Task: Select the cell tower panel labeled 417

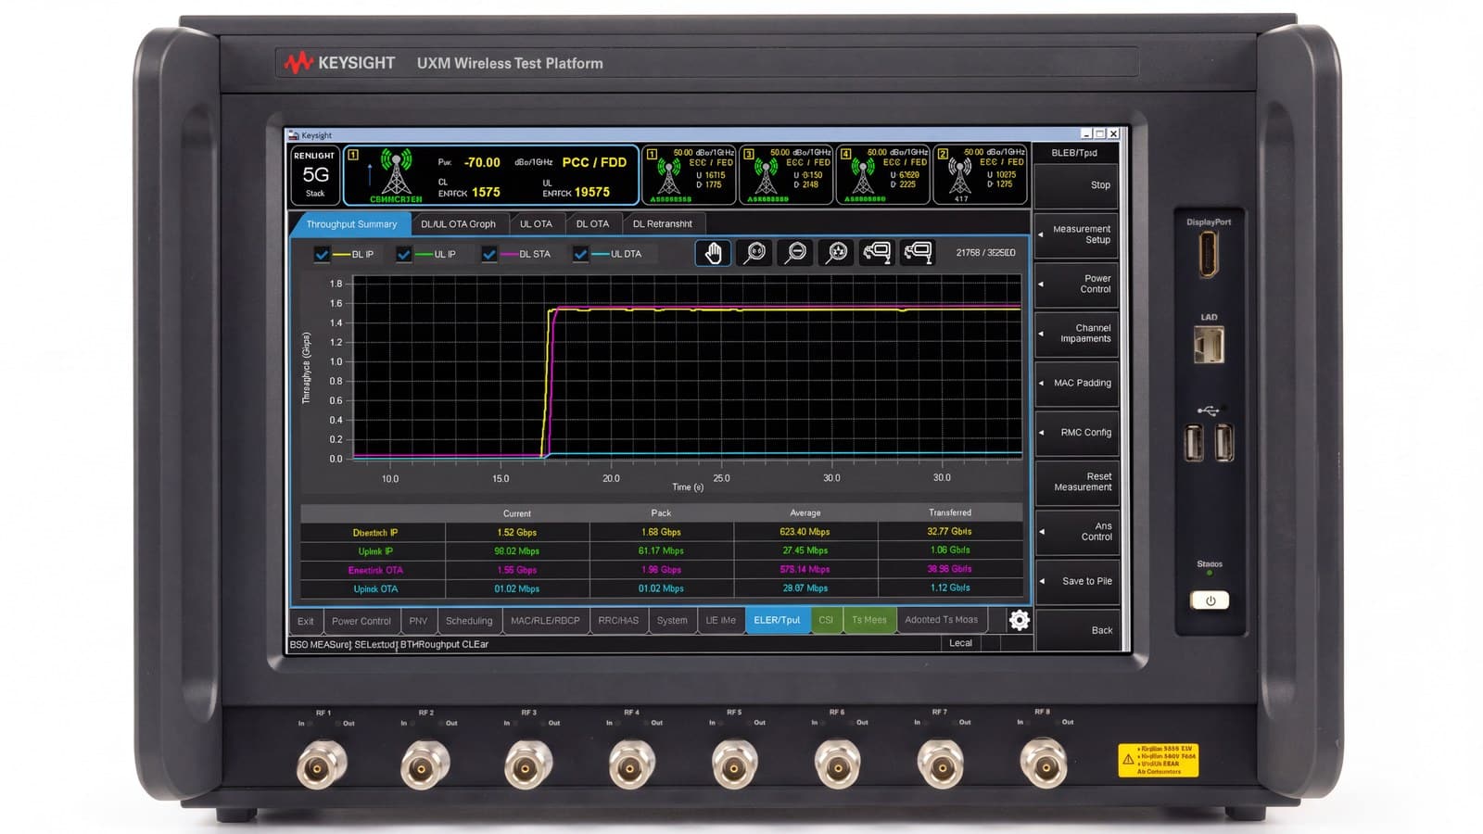Action: 981,175
